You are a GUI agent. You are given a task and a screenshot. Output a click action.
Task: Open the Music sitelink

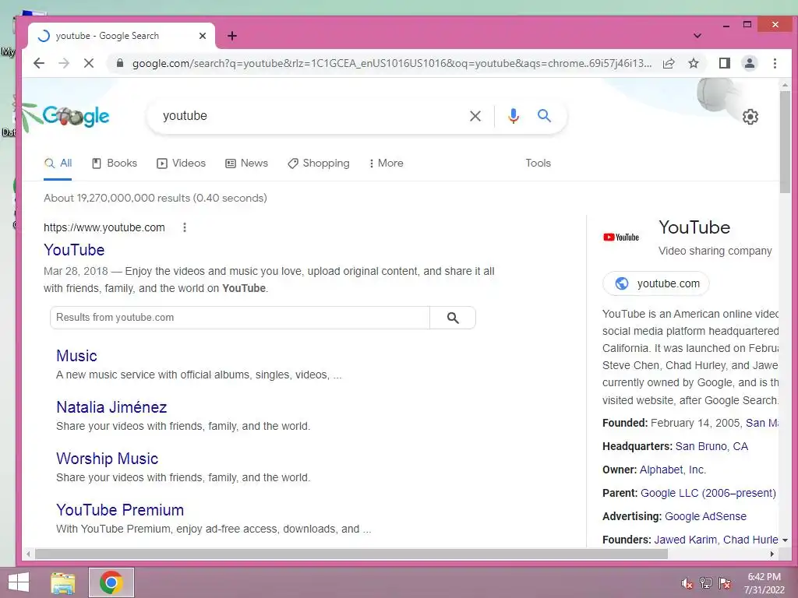coord(76,356)
